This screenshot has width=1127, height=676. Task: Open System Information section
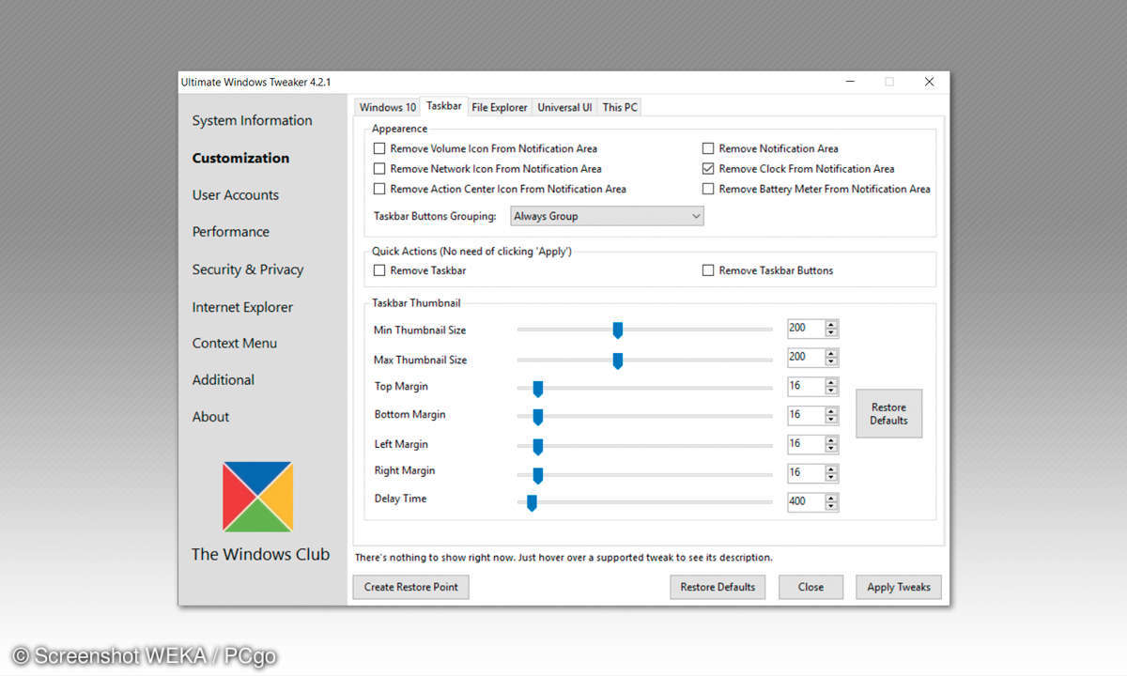coord(252,120)
